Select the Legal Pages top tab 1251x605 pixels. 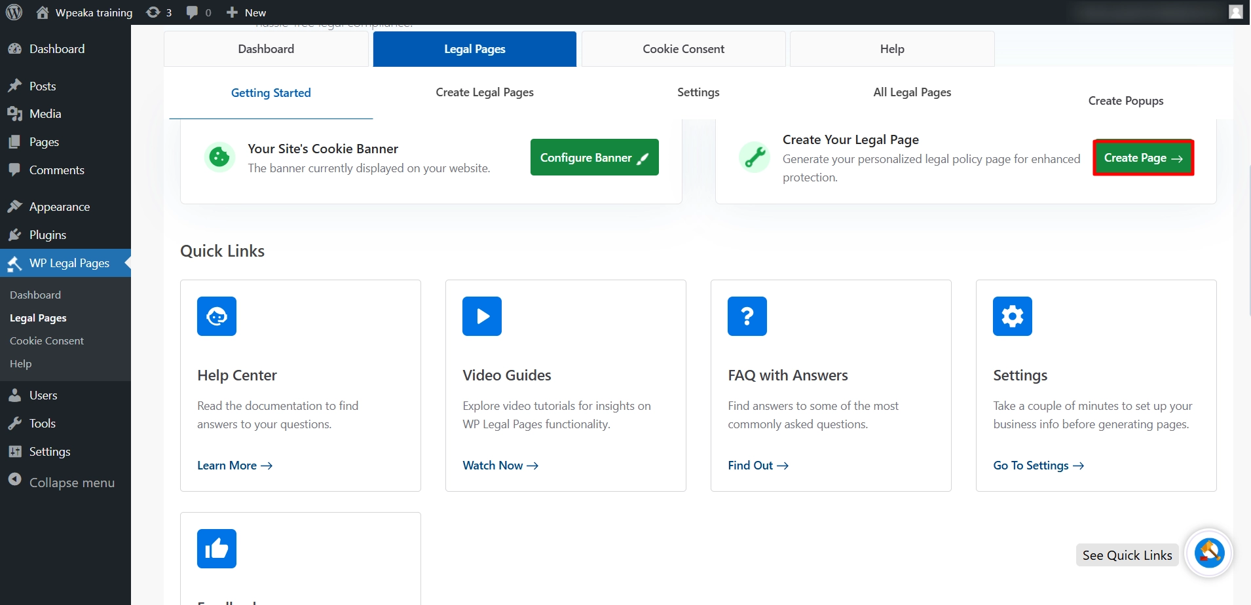[x=475, y=49]
